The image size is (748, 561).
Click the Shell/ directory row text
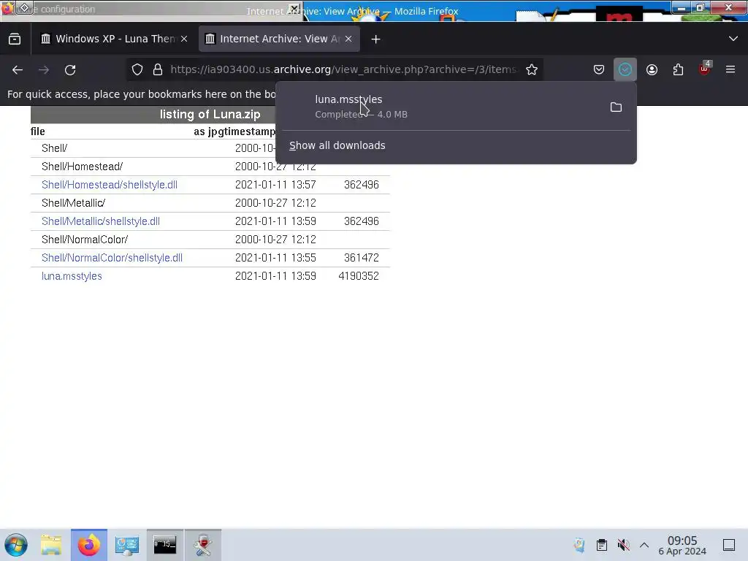pyautogui.click(x=54, y=148)
